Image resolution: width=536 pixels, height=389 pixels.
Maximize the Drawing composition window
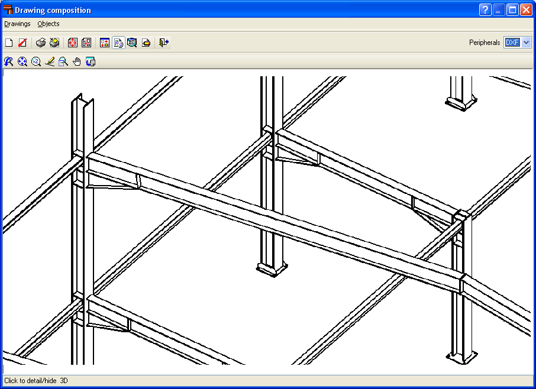[x=512, y=10]
